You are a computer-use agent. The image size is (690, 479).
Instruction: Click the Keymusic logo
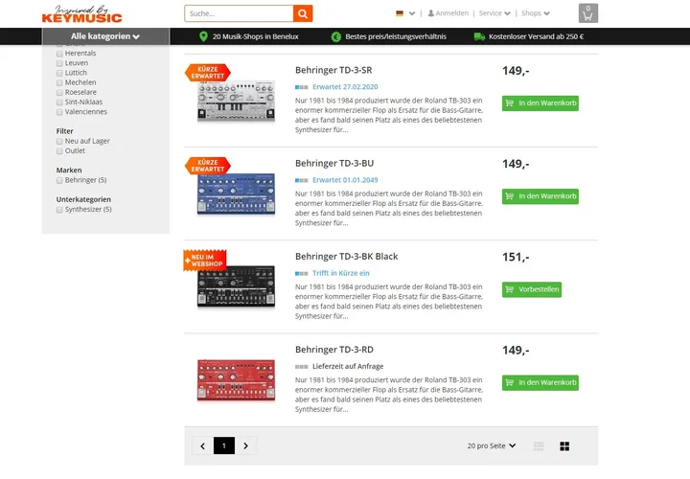point(81,14)
